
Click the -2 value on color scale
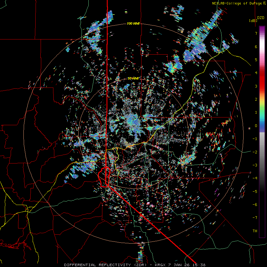pyautogui.click(x=255, y=152)
